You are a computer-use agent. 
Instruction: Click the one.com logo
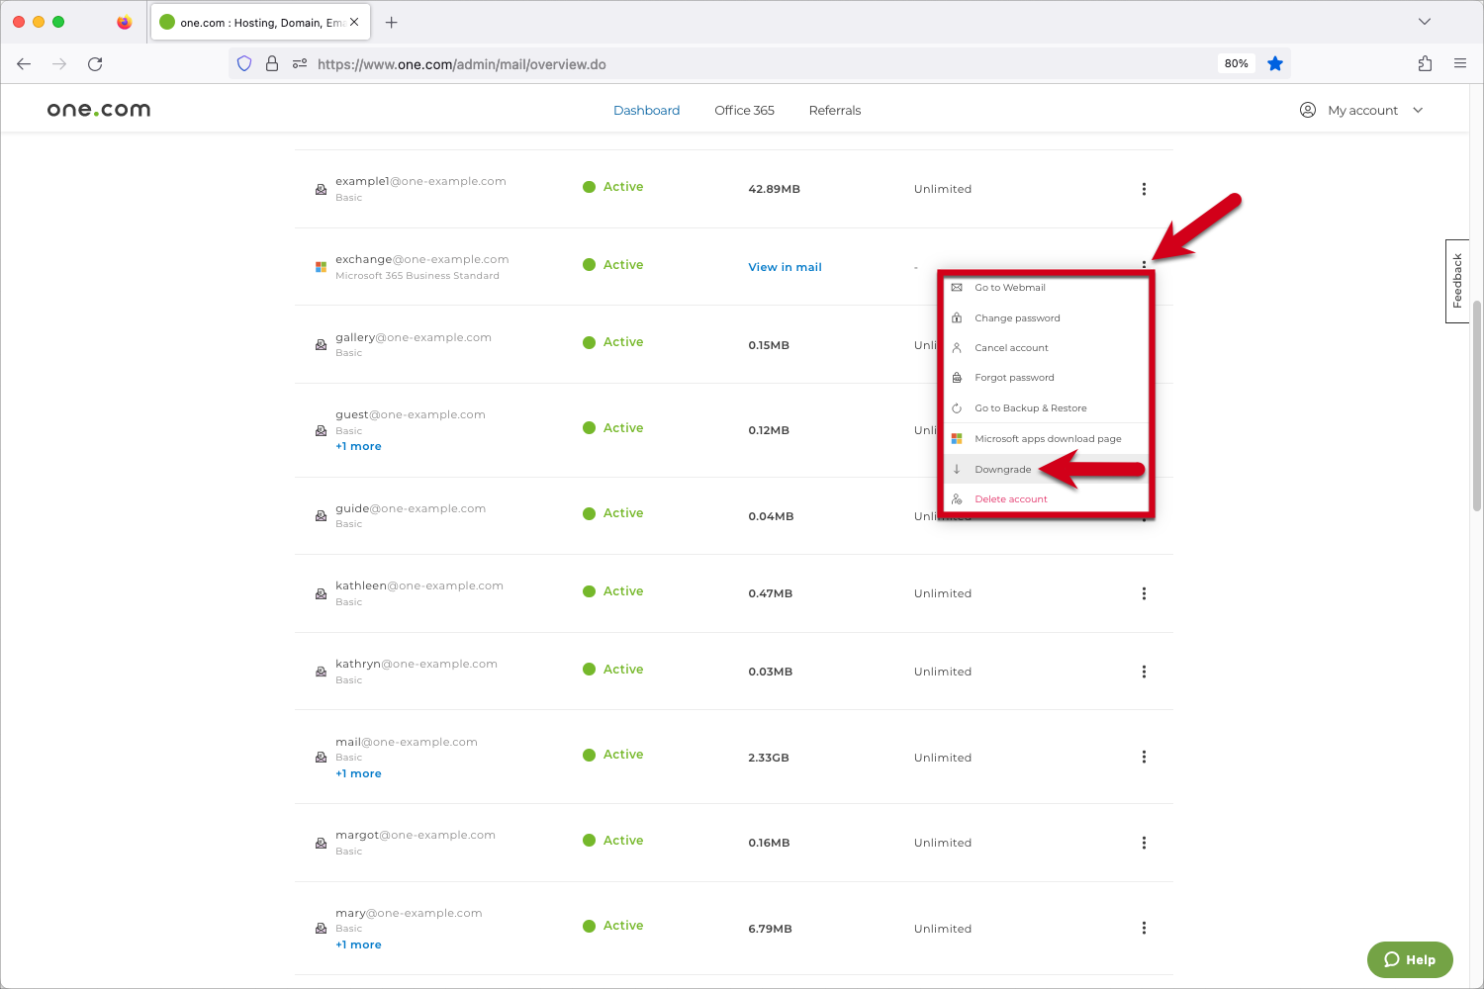(x=99, y=110)
